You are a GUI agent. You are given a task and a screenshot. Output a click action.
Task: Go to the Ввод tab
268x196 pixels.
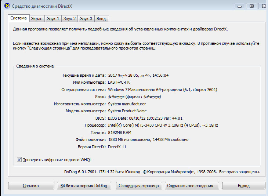coord(101,19)
